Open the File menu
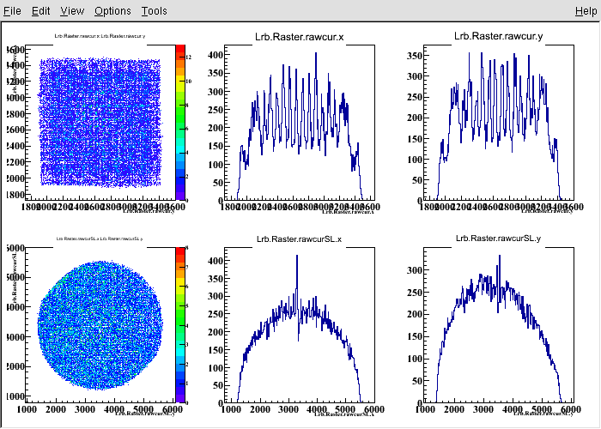 click(x=12, y=10)
